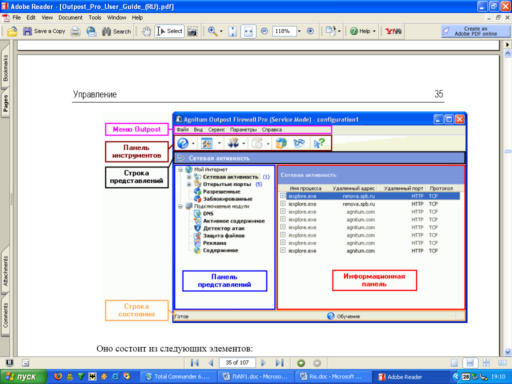Open the Zoom tool dropdown arrow

click(221, 31)
